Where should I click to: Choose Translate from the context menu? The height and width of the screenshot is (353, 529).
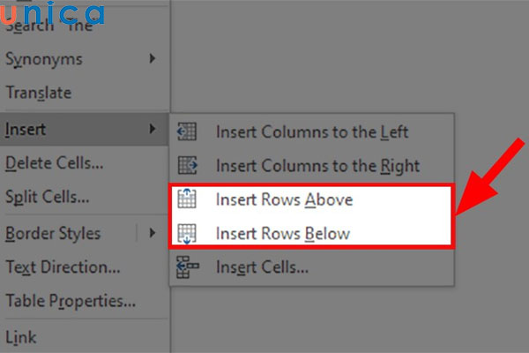38,92
